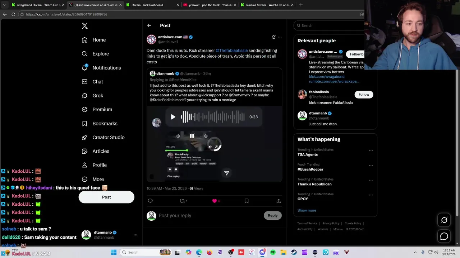Expand the More menu in sidebar
Viewport: 460px width, 258px height.
pyautogui.click(x=93, y=179)
